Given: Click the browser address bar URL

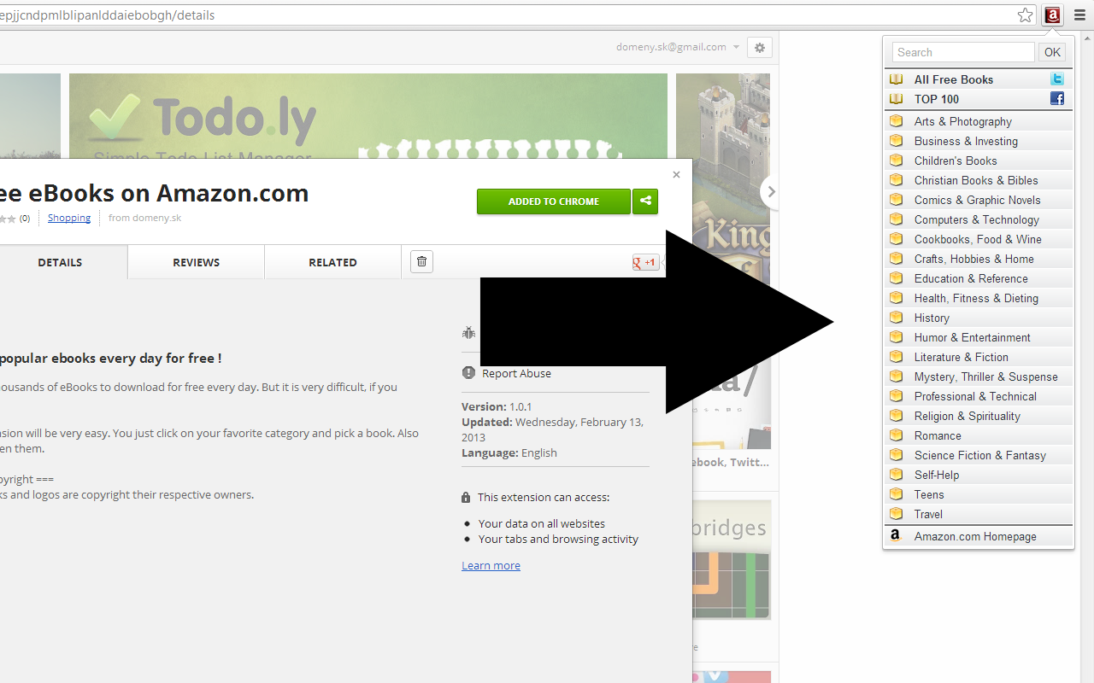Looking at the screenshot, I should click(x=107, y=15).
